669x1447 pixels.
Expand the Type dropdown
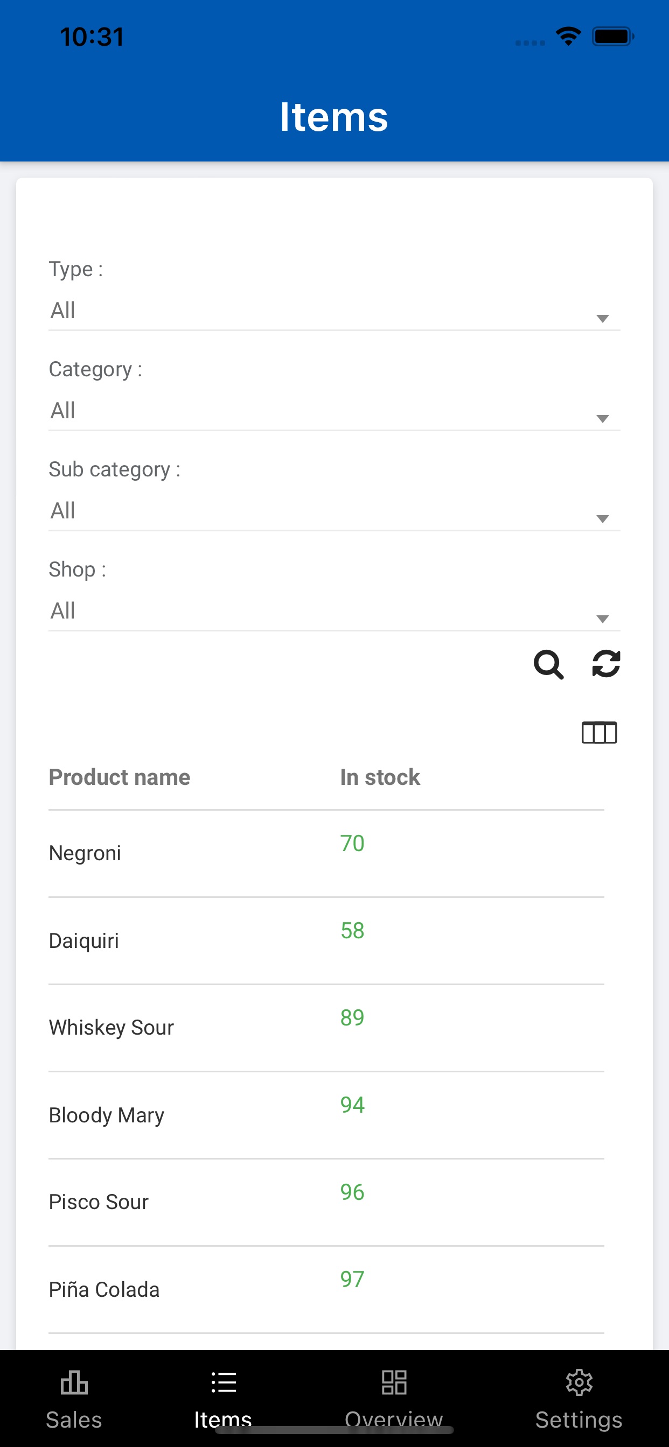[334, 311]
